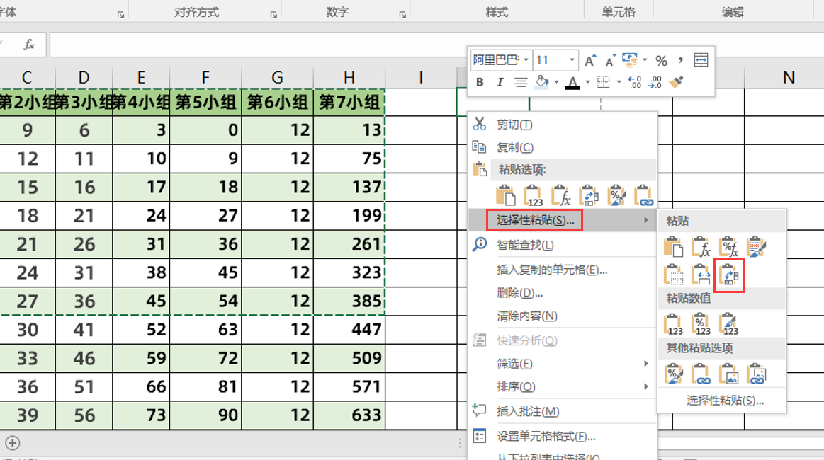Choose Formulas and Number Formatting in submenu

(729, 247)
